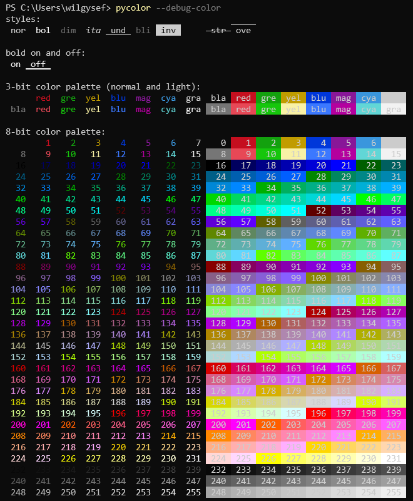Click the "8-bit color palette:" heading
The image size is (413, 501).
tap(56, 132)
